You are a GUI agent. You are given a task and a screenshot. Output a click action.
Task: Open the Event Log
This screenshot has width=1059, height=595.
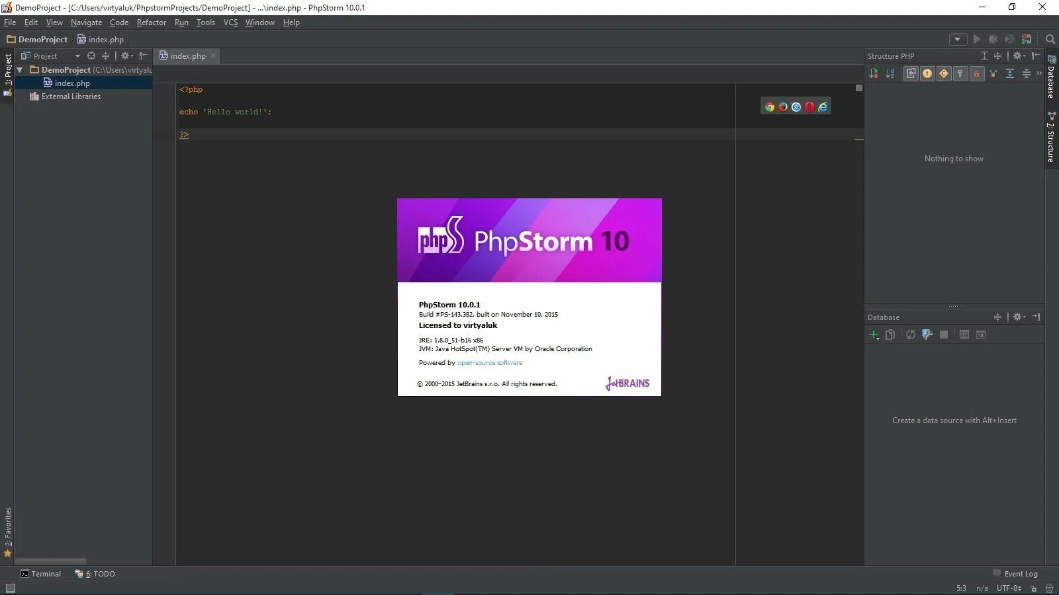coord(1015,574)
